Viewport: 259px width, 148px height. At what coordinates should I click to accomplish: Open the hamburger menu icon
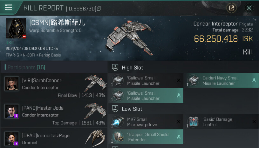pos(9,7)
